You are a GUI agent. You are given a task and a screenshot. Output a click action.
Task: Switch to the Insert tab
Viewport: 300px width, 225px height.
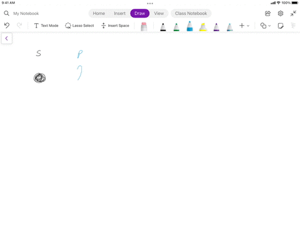point(119,13)
